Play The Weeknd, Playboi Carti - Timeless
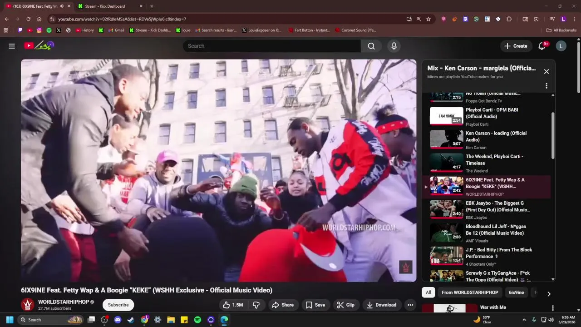Screen dimensions: 581x327 [486, 163]
